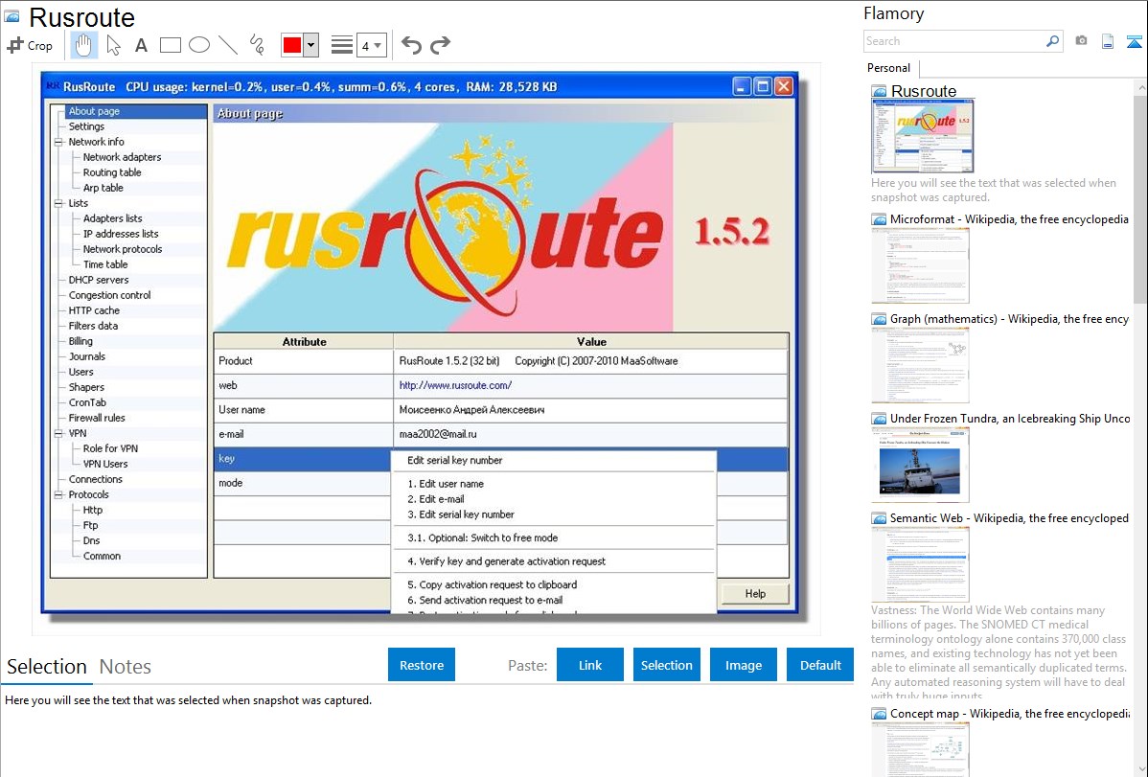Choose 'Copy activation request to clipboard'

click(x=492, y=585)
